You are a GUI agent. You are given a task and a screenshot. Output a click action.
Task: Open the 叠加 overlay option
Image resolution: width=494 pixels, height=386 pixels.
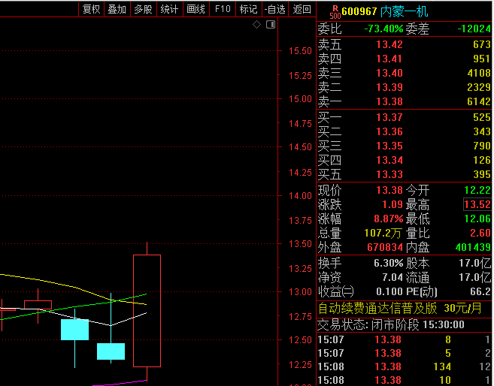(x=117, y=9)
